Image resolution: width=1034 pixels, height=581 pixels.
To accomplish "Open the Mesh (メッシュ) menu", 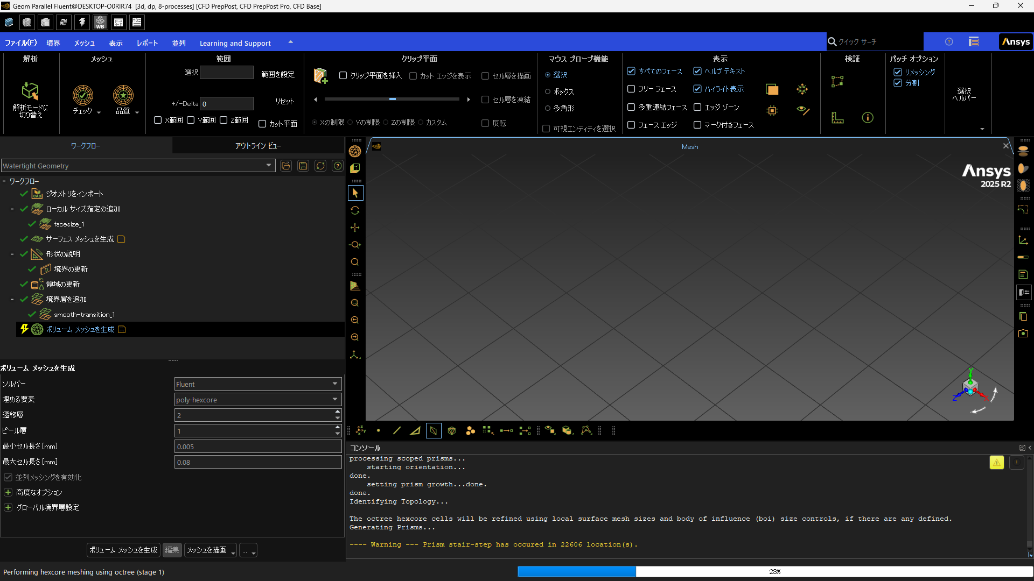I will click(x=84, y=43).
